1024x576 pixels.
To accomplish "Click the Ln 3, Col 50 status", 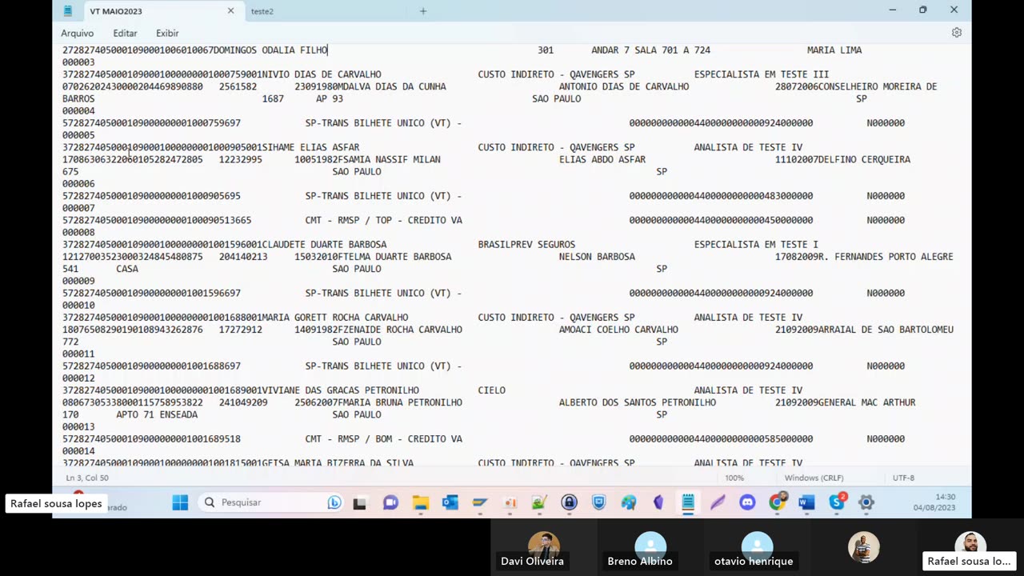I will [87, 478].
